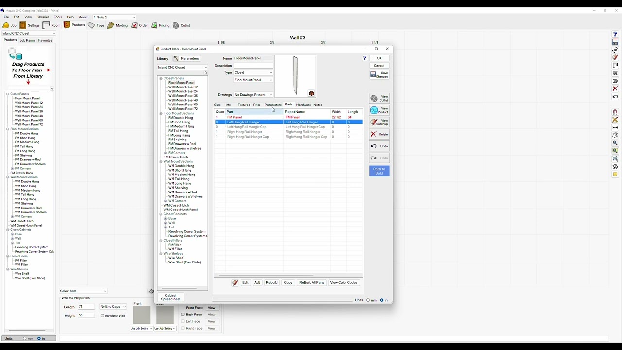The image size is (622, 350).
Task: Click the View Product 2D/3D button
Action: pos(380,110)
